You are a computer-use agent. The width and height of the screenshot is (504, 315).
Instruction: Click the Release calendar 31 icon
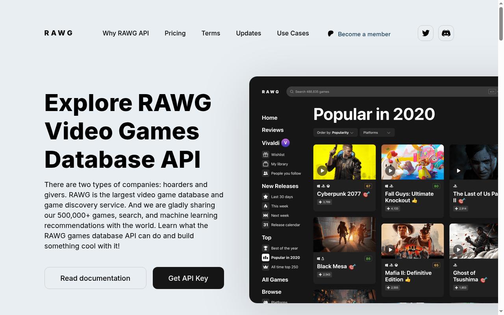pos(265,225)
